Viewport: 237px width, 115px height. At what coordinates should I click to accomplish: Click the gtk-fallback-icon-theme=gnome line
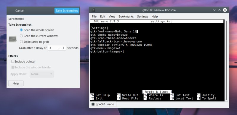pos(116,42)
